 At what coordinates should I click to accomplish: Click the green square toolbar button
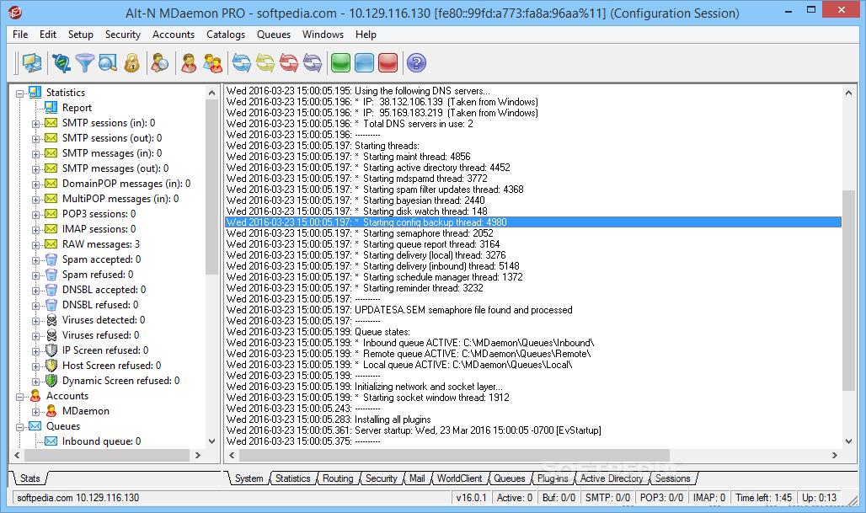point(341,63)
